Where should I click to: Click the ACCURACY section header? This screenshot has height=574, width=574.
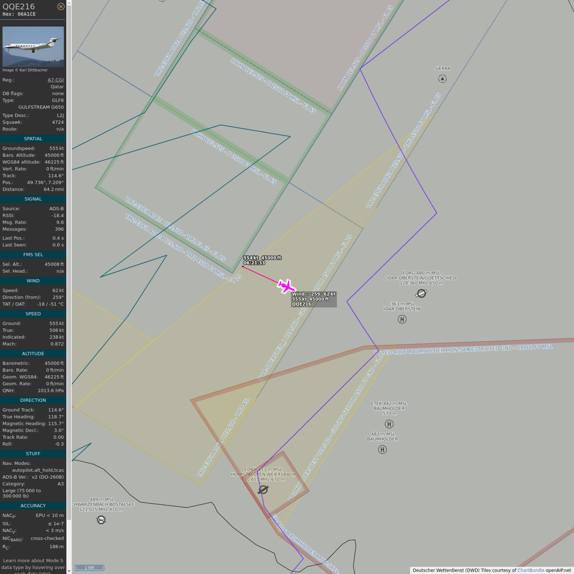(x=33, y=505)
